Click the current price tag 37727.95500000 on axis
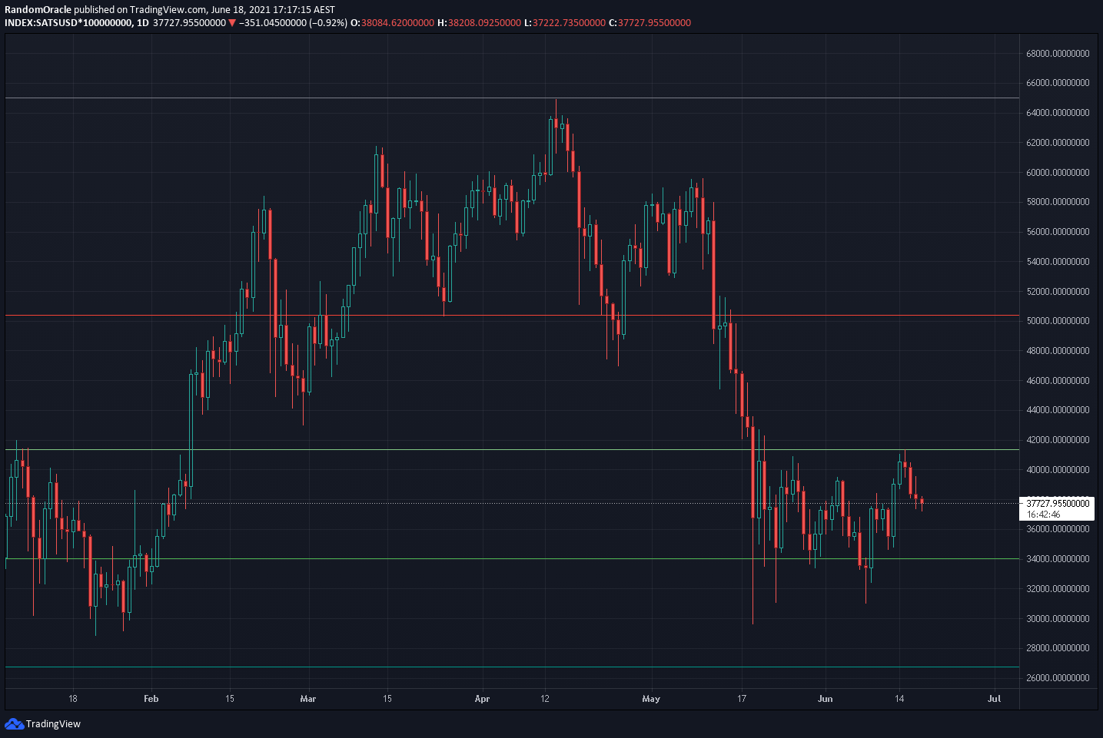 [x=1058, y=504]
